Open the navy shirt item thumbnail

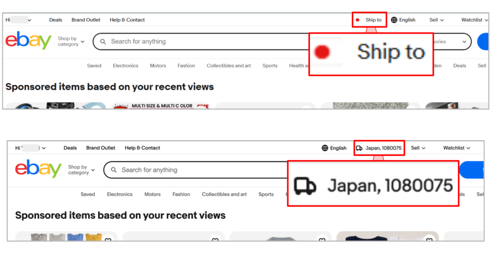click(388, 237)
